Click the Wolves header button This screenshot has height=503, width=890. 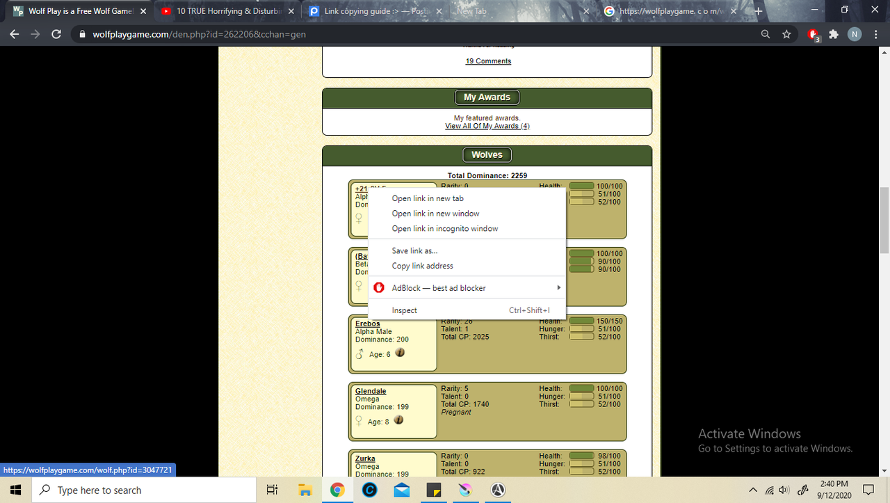[487, 154]
